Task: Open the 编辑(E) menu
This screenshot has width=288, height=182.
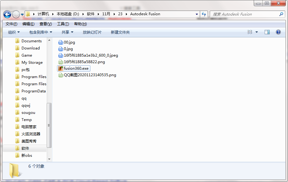Action: 28,24
